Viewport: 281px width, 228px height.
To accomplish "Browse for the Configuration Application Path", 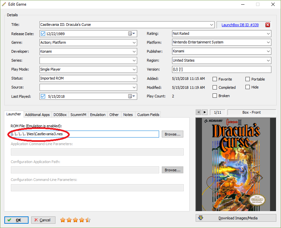I will tap(172, 170).
